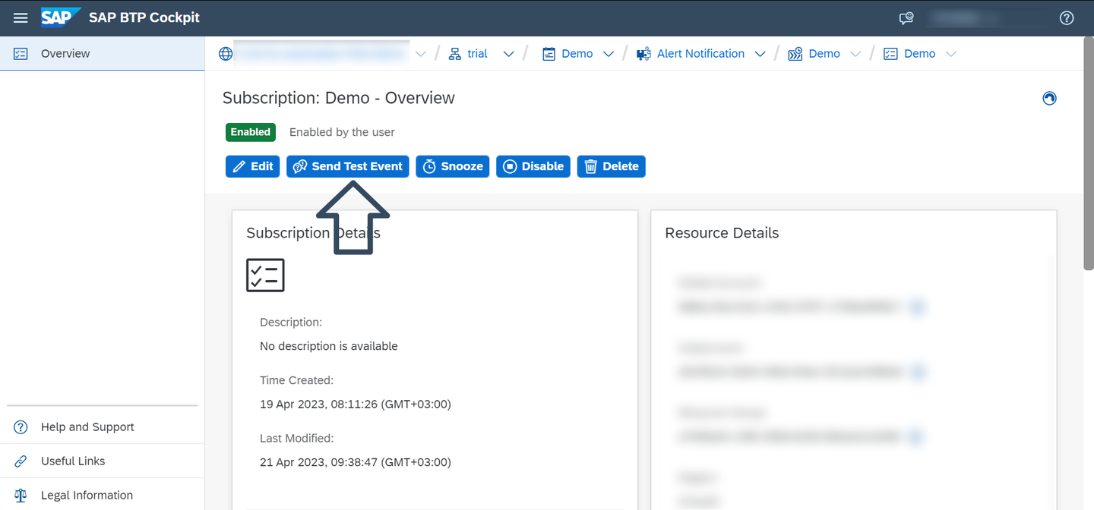Snooze the subscription
This screenshot has width=1094, height=510.
point(453,166)
